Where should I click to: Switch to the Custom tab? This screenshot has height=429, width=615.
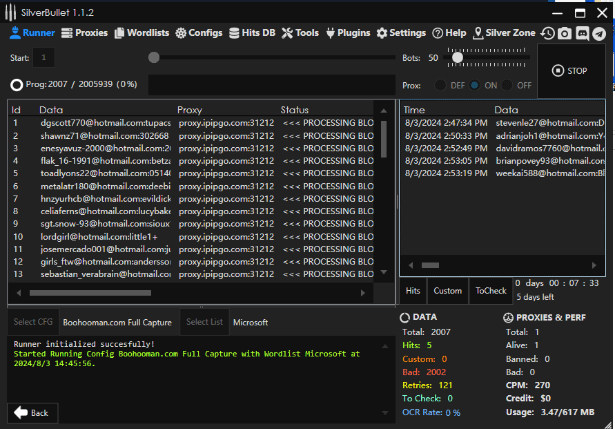447,291
